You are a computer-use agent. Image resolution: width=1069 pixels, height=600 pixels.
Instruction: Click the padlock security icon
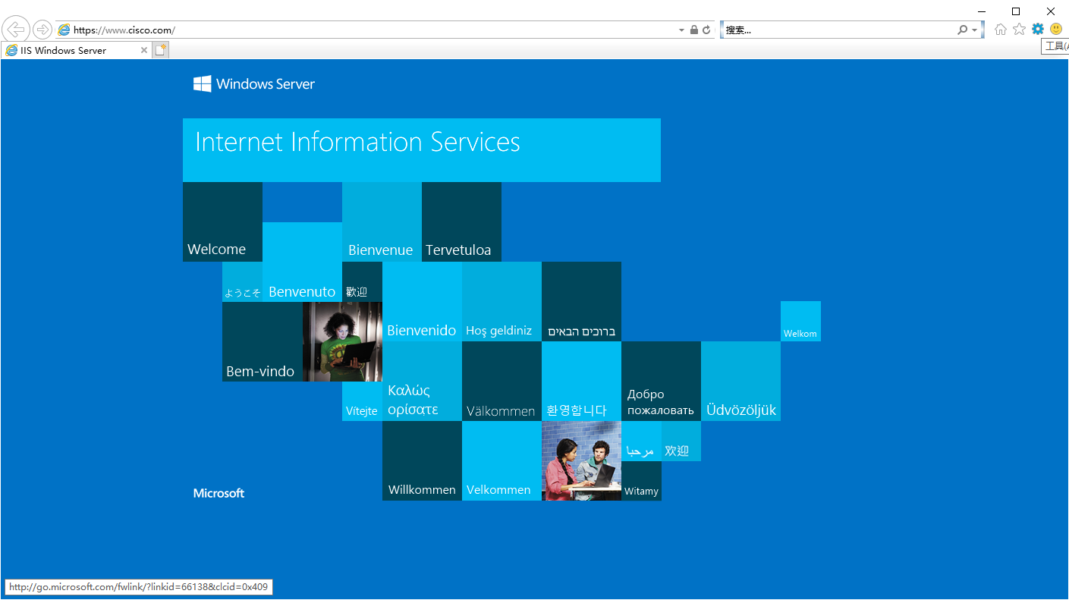coord(693,30)
